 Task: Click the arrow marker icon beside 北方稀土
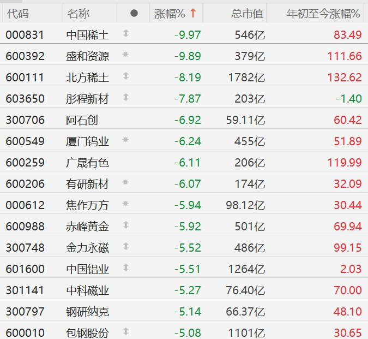click(126, 76)
